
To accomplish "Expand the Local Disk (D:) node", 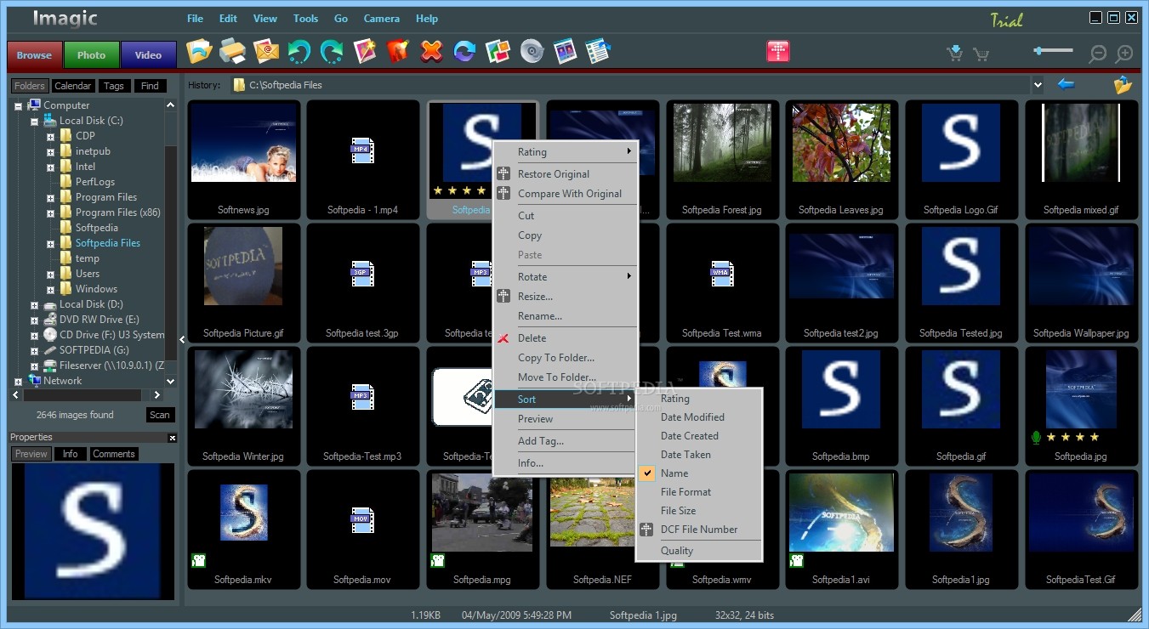I will (34, 304).
